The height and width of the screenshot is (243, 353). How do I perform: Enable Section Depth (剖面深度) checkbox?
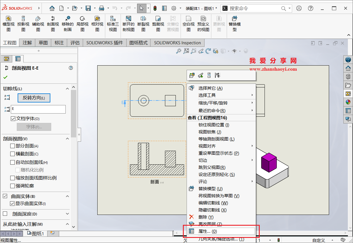5,214
